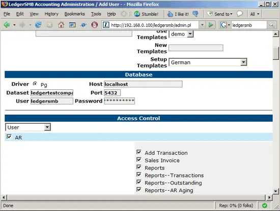The image size is (280, 211).
Task: Toggle the Reports checkbox
Action: point(139,167)
